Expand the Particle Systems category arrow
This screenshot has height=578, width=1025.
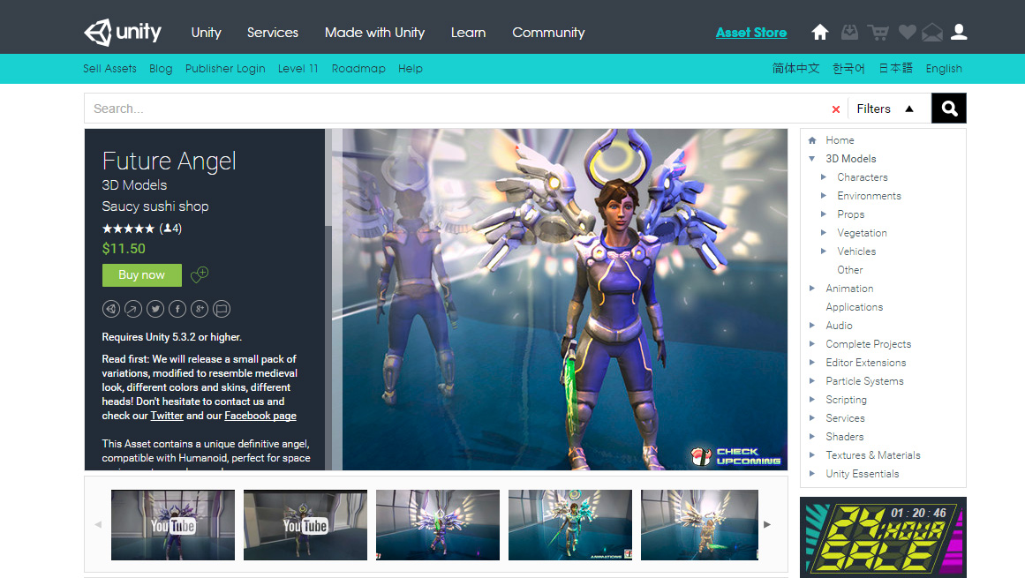[x=812, y=380]
